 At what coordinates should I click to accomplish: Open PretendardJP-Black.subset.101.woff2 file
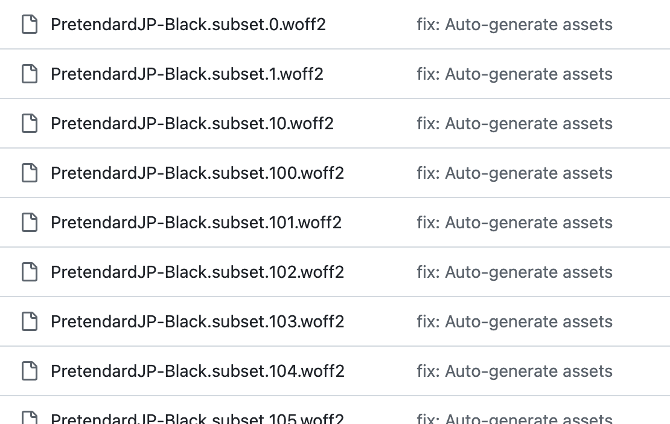[196, 223]
